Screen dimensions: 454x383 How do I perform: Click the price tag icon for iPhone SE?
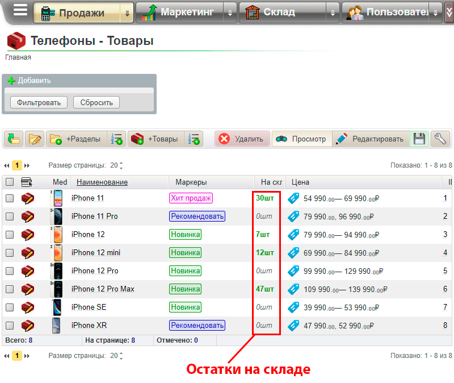point(293,307)
